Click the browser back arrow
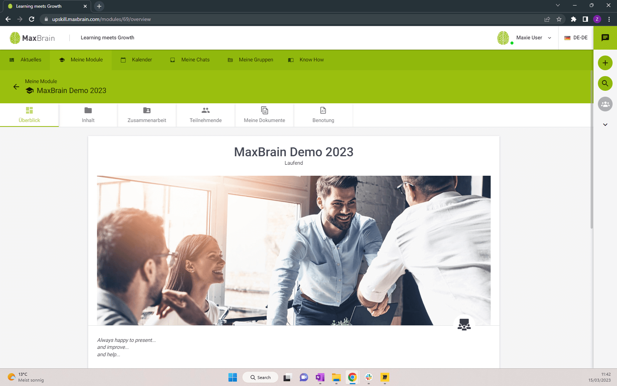The image size is (617, 386). pos(8,19)
